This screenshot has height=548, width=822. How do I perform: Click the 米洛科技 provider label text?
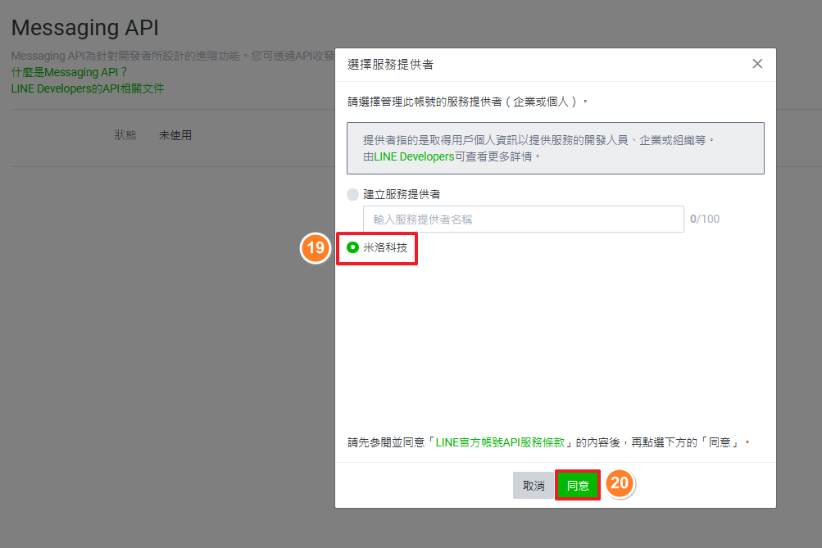point(385,247)
